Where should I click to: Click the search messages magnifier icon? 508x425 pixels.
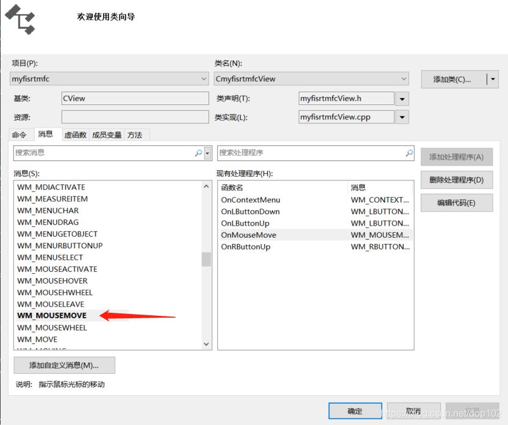pos(198,153)
